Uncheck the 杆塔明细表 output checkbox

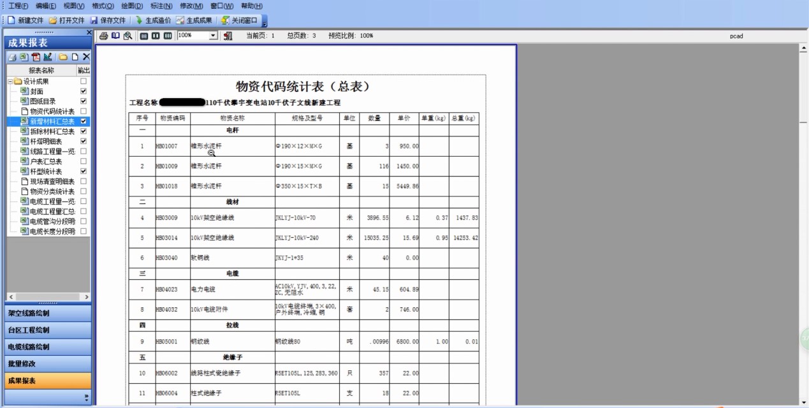tap(84, 141)
